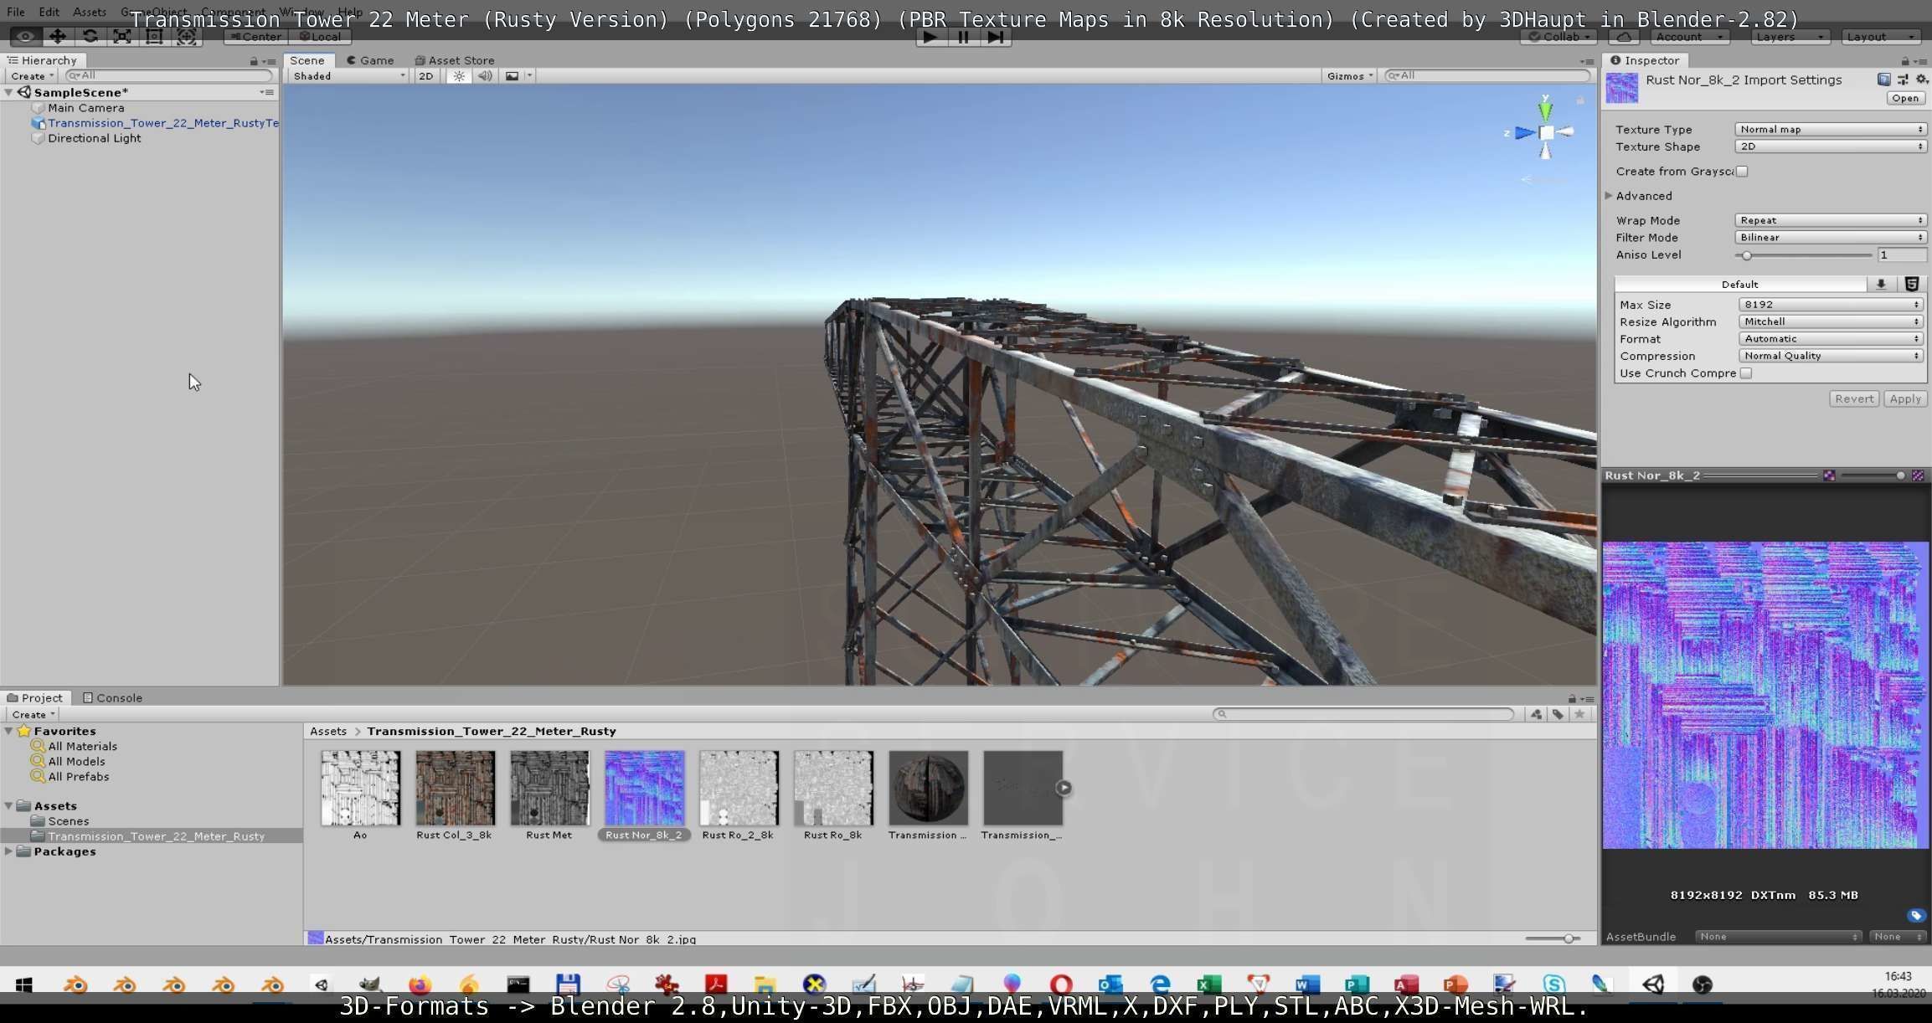Open the Collab button
The image size is (1932, 1023).
[x=1558, y=37]
